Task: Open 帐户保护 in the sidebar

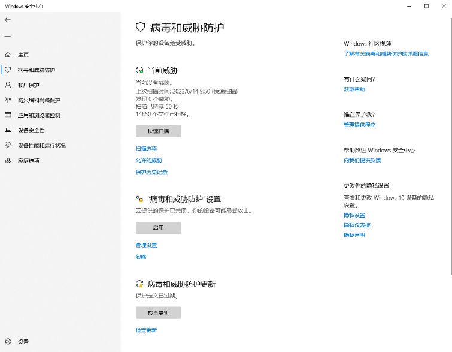Action: click(28, 85)
